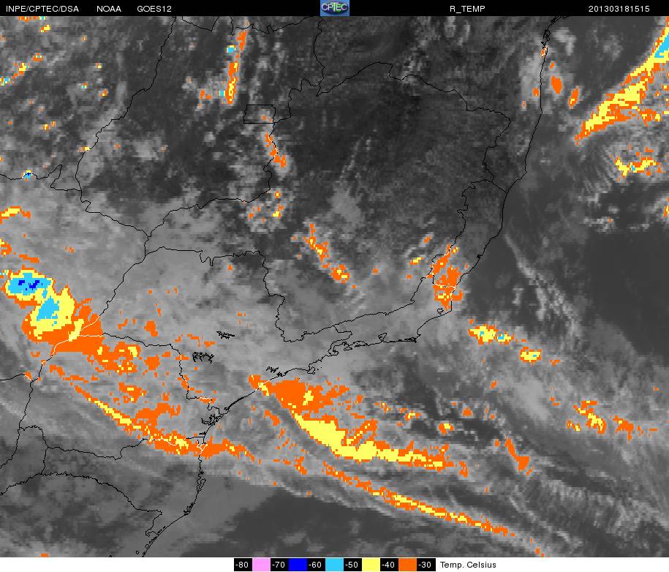Select the INPE/CPTEC/DSA header text

pos(42,9)
